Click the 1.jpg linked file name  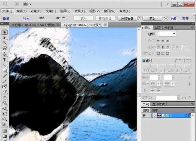25,18
